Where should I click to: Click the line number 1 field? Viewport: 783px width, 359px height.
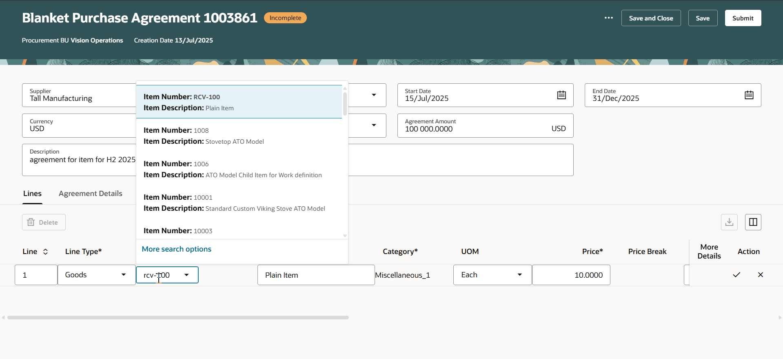coord(36,275)
